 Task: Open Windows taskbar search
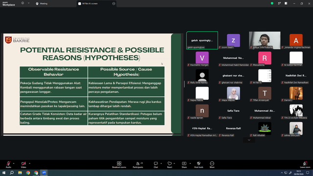click(12, 173)
